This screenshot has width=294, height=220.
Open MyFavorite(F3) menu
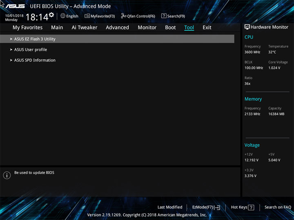[x=103, y=16]
